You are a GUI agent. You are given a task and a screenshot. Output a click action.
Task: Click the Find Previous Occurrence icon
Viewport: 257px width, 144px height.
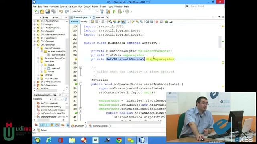[x=114, y=22]
